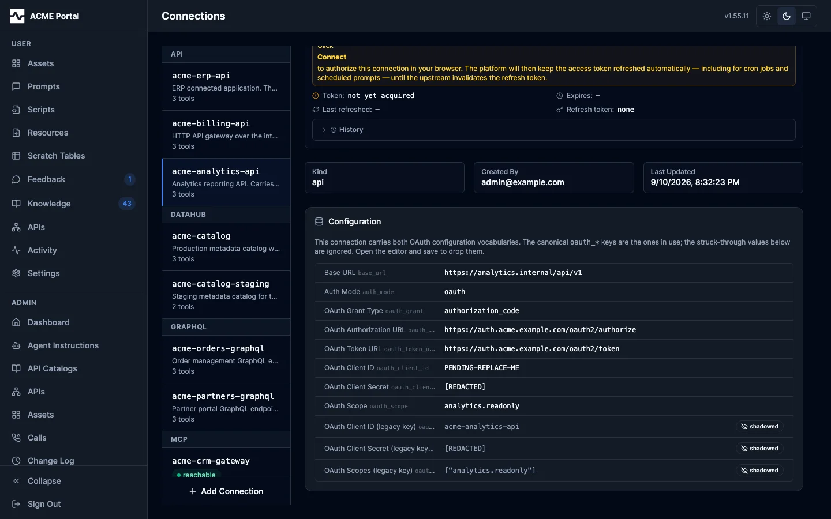Click the PENDING-REPLACE-ME client ID value
This screenshot has height=519, width=831.
[x=482, y=368]
